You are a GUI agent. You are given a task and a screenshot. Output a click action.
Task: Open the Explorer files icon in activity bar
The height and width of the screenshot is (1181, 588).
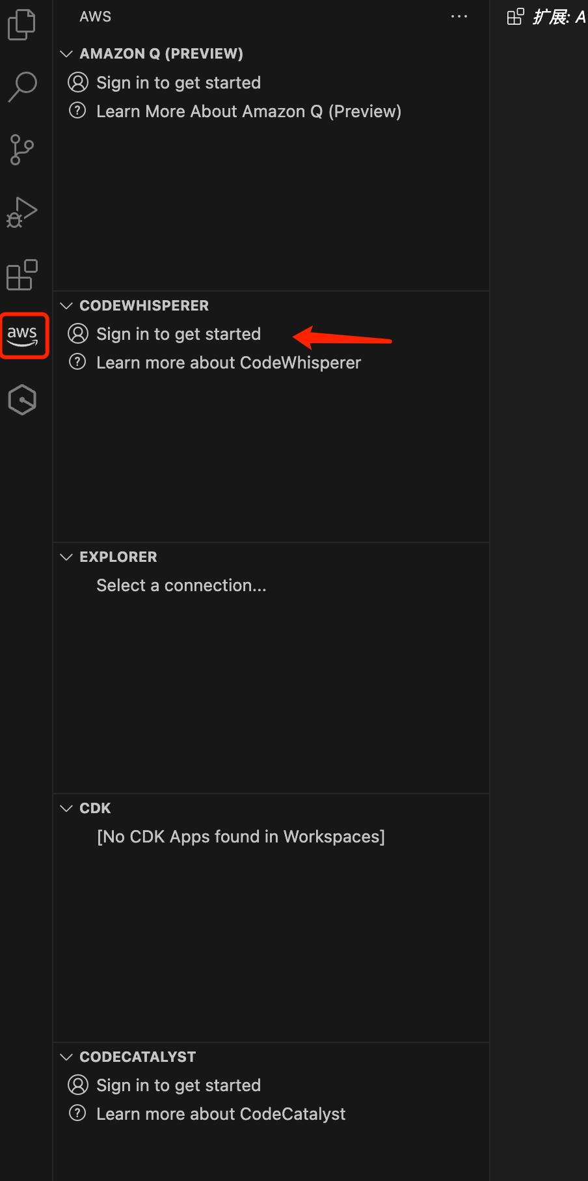coord(22,25)
